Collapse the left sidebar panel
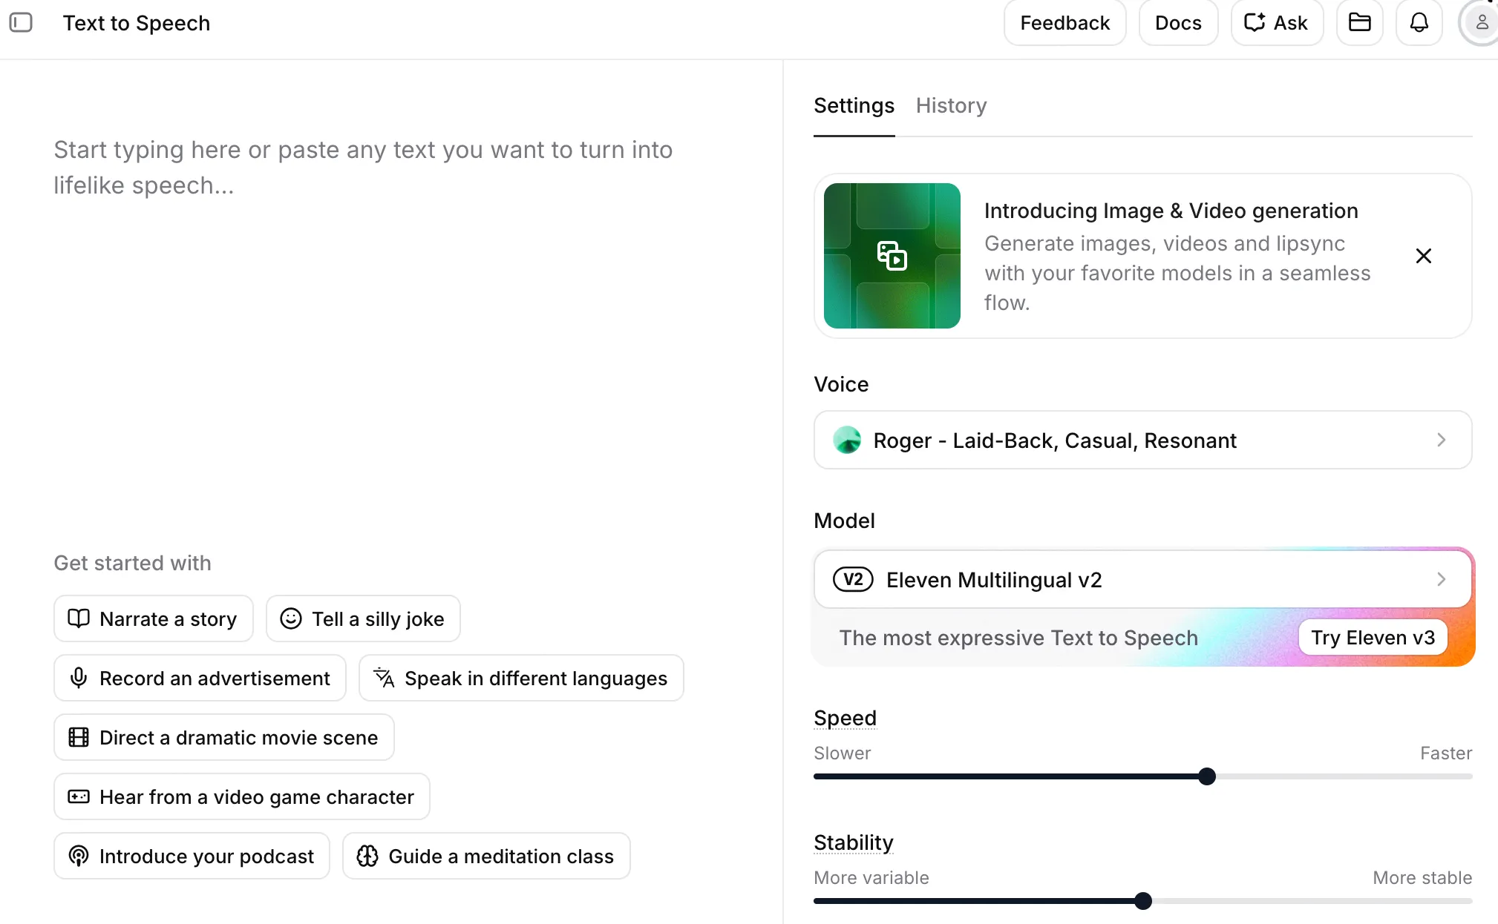This screenshot has width=1498, height=924. pos(22,23)
